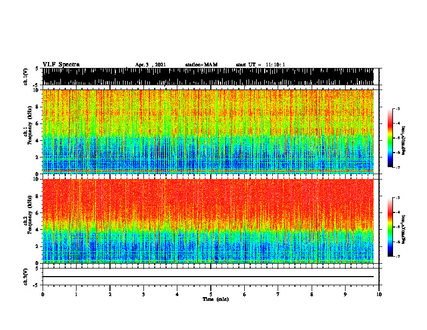Click the "ch.1(V)" axis label

(x=26, y=77)
